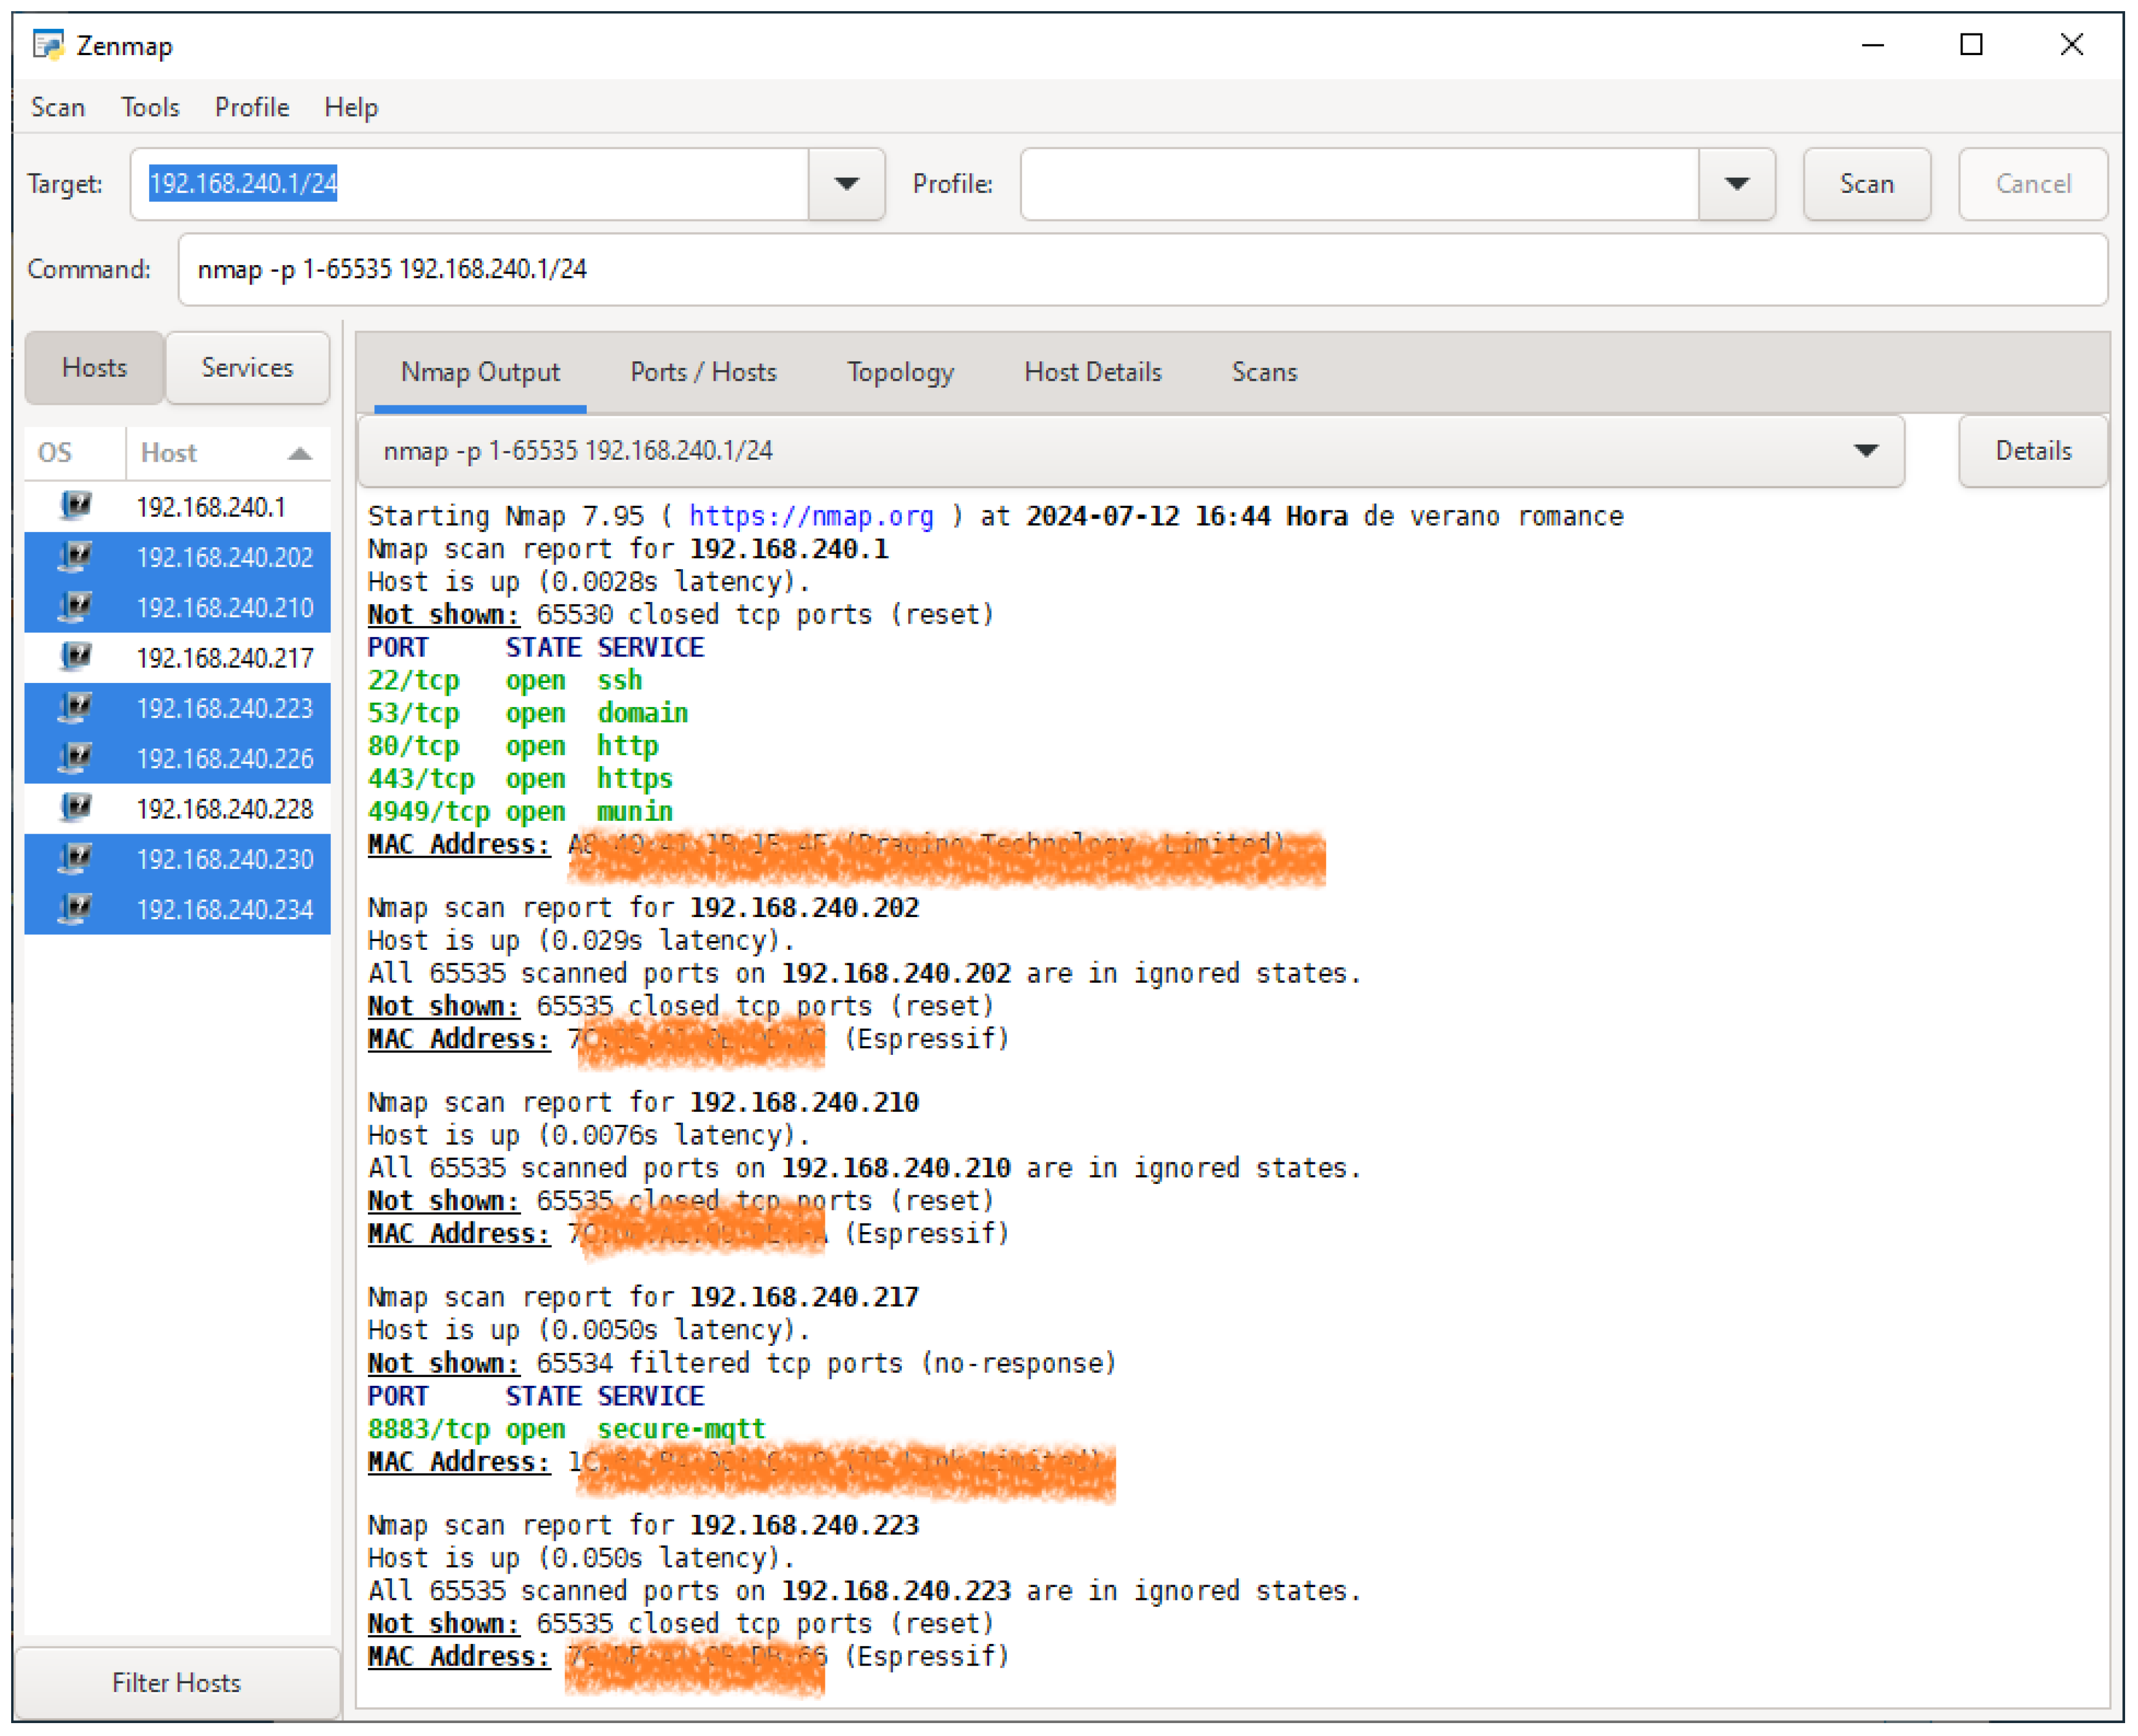This screenshot has width=2138, height=1736.
Task: Click the OS column header
Action: point(75,453)
